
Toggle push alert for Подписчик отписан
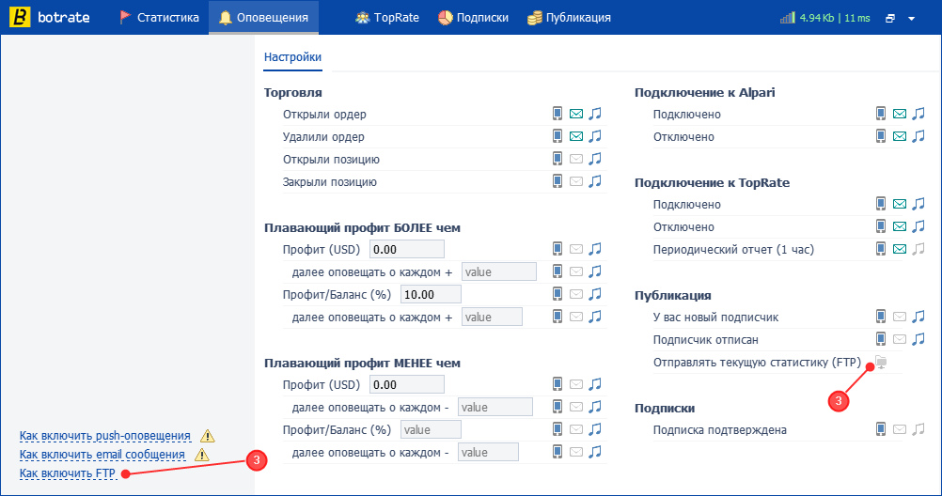click(881, 339)
